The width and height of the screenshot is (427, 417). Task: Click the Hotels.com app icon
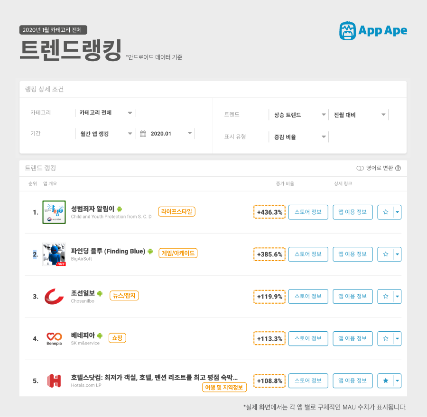tap(54, 381)
